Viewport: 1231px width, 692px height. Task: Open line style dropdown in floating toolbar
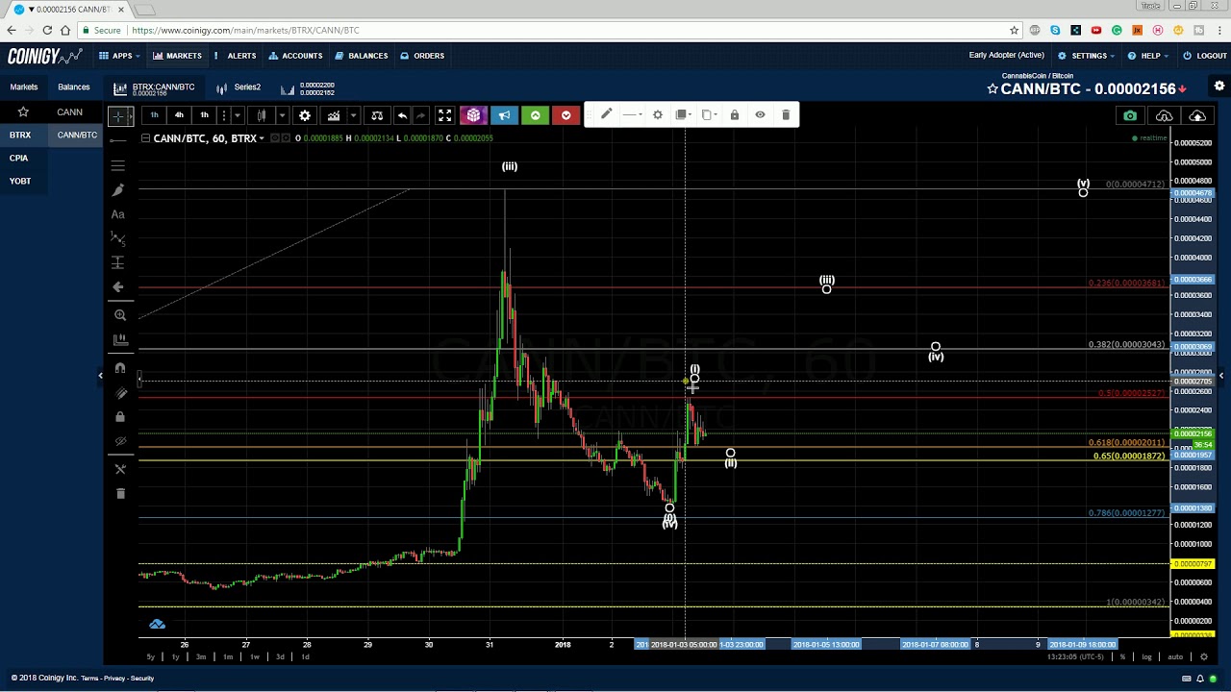[632, 115]
